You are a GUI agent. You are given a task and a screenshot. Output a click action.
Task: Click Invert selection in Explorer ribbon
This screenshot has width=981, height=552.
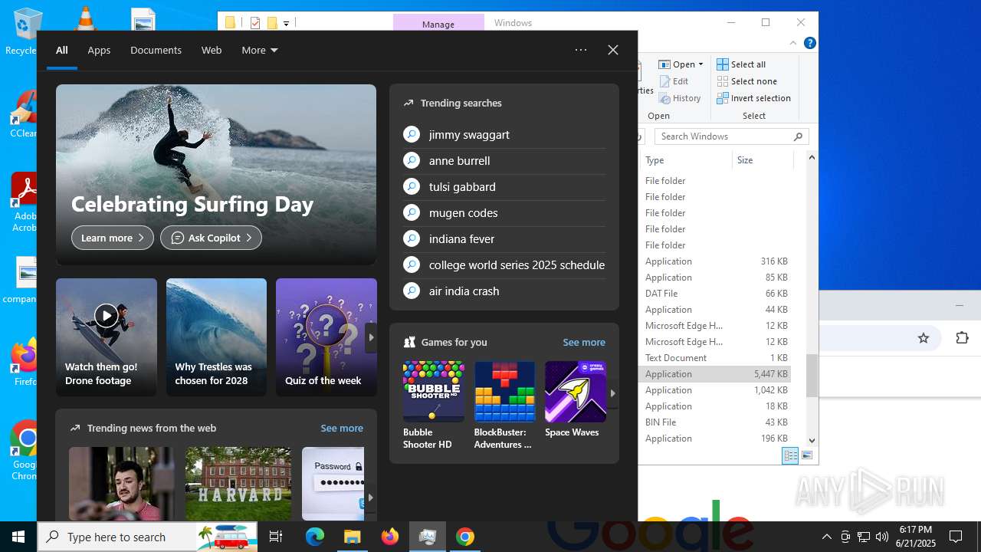pos(753,98)
